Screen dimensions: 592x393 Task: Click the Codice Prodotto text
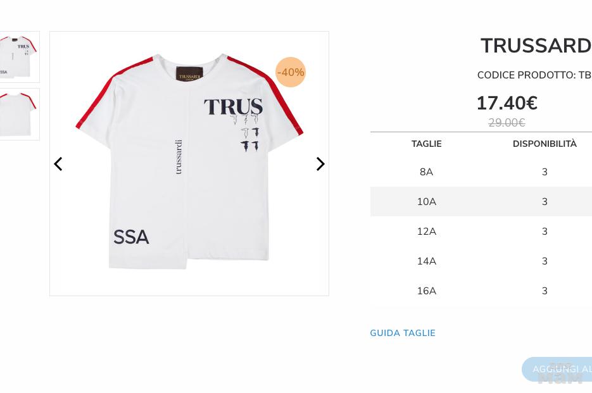[x=534, y=75]
